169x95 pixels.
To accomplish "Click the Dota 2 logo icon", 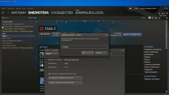I will pyautogui.click(x=42, y=29).
